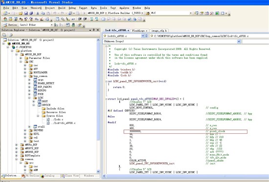The height and width of the screenshot is (182, 269).
Task: Close the Solution Explorer panel
Action: [x=98, y=30]
